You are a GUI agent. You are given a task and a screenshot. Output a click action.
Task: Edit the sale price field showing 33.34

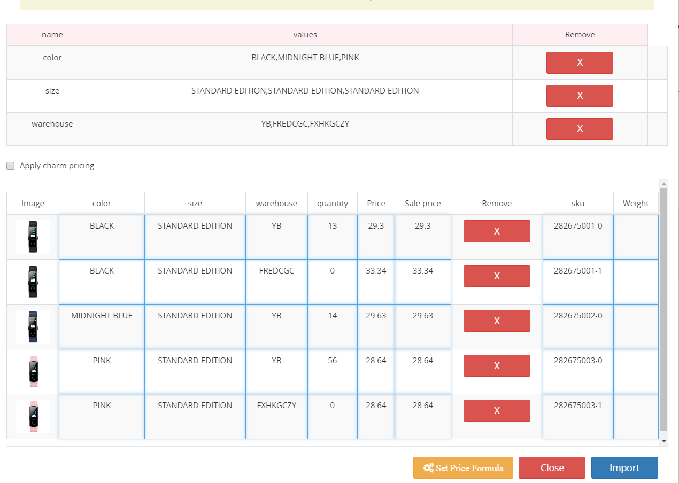[x=423, y=282]
